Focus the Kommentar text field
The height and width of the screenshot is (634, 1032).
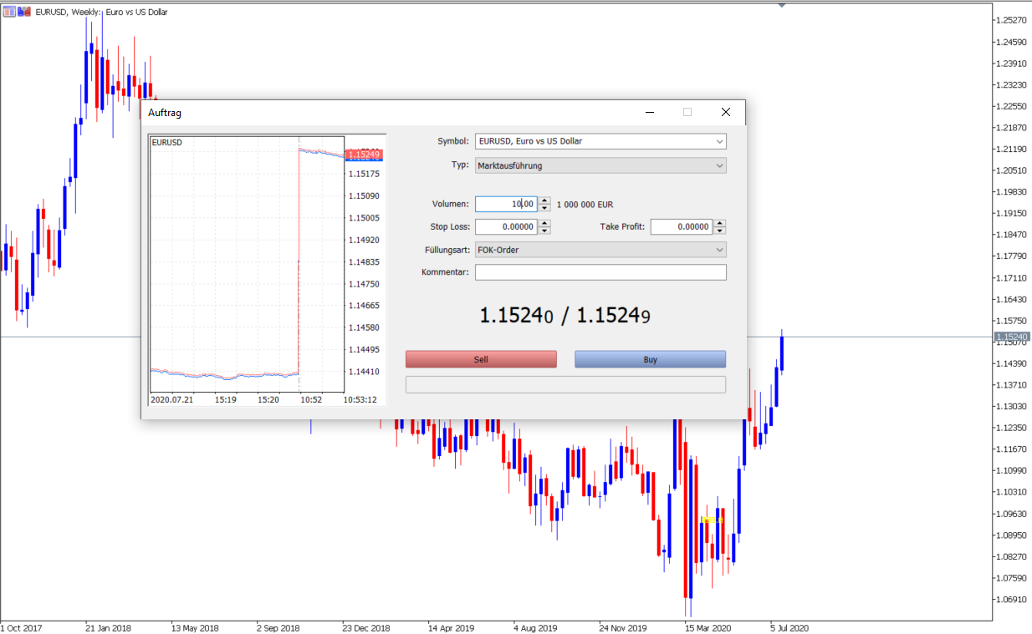tap(600, 272)
